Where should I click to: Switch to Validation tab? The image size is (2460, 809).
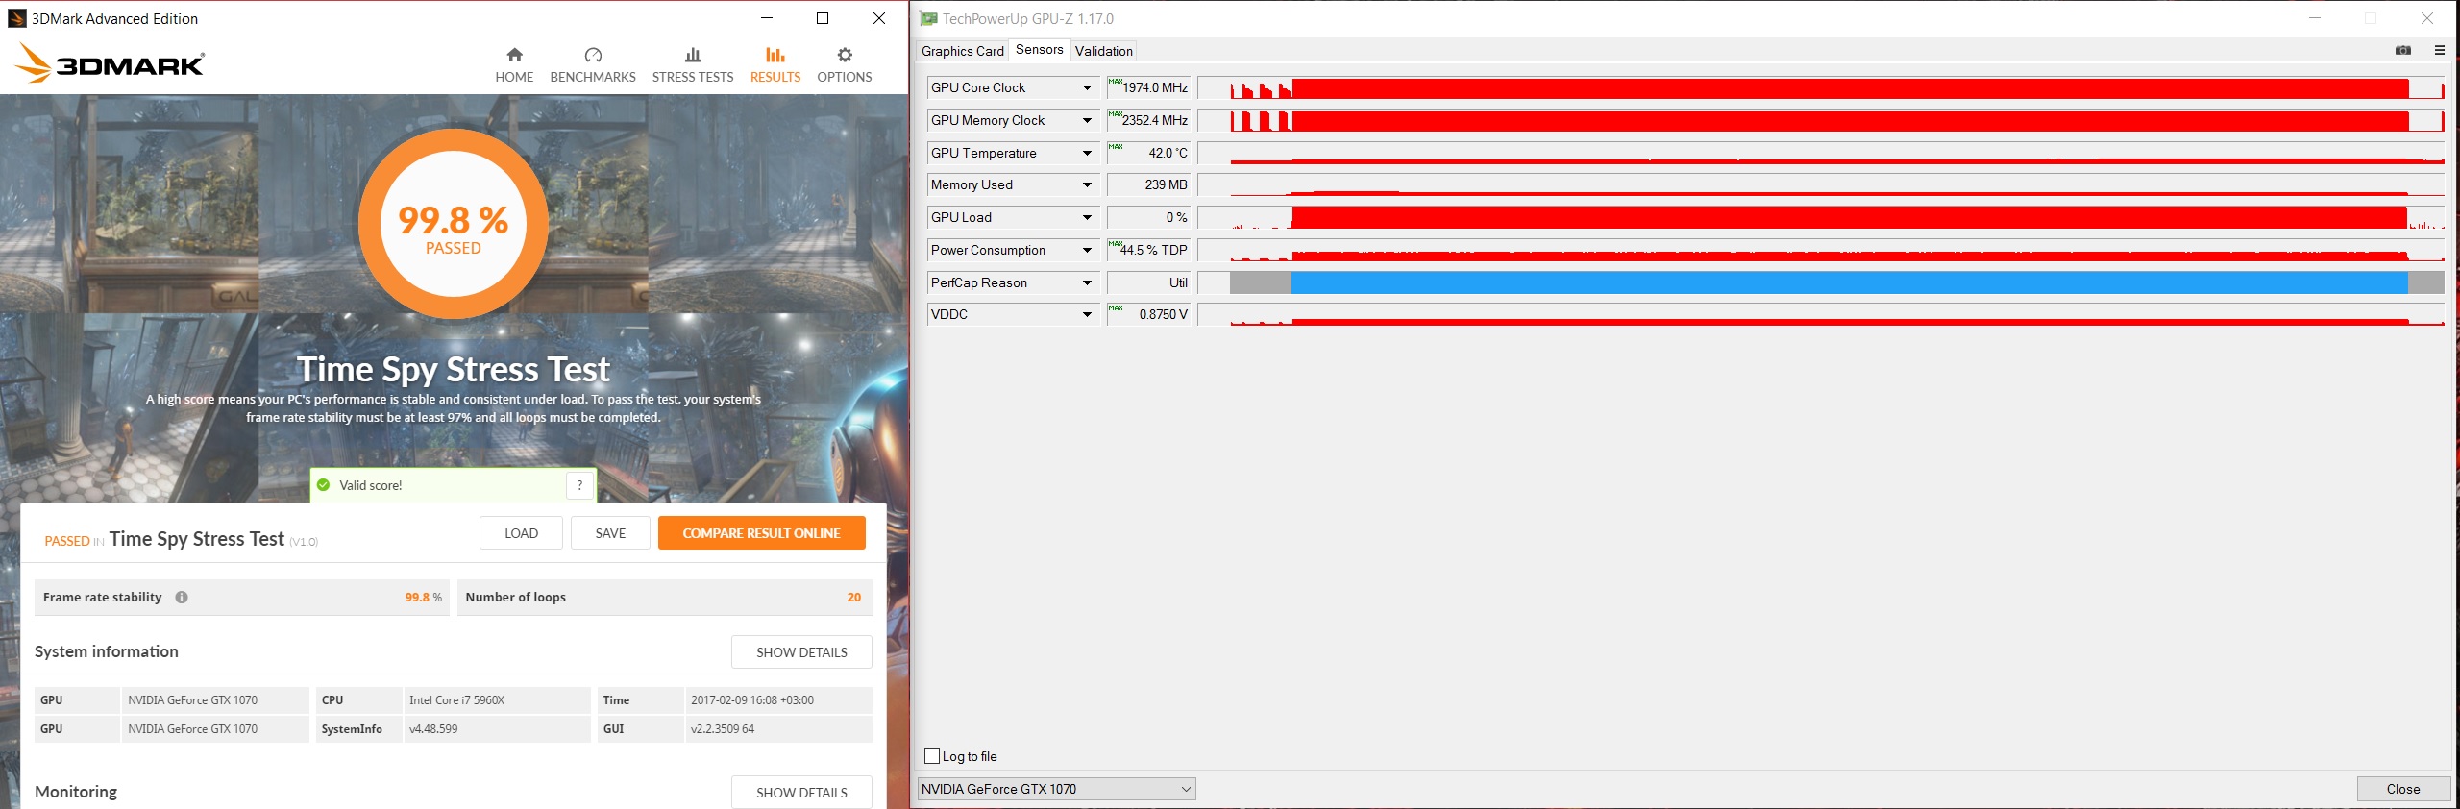(x=1103, y=51)
